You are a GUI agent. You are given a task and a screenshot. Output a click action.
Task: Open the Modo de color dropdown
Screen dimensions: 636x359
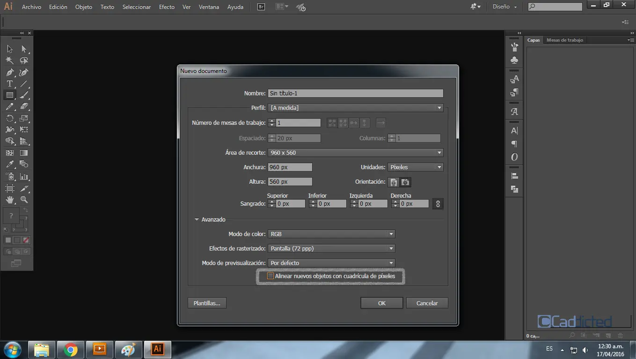pos(332,234)
